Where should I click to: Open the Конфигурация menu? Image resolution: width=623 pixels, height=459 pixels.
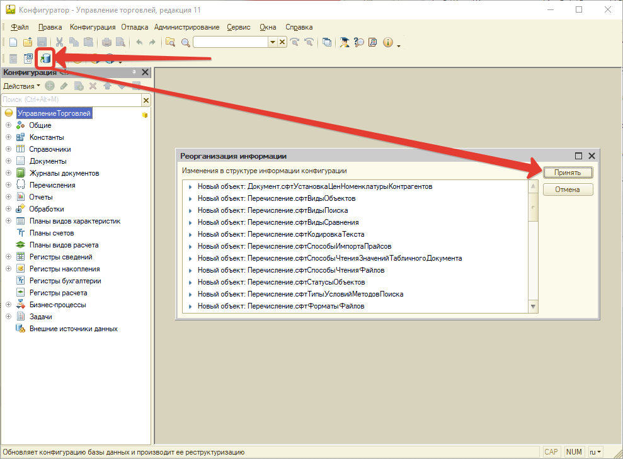(x=93, y=27)
